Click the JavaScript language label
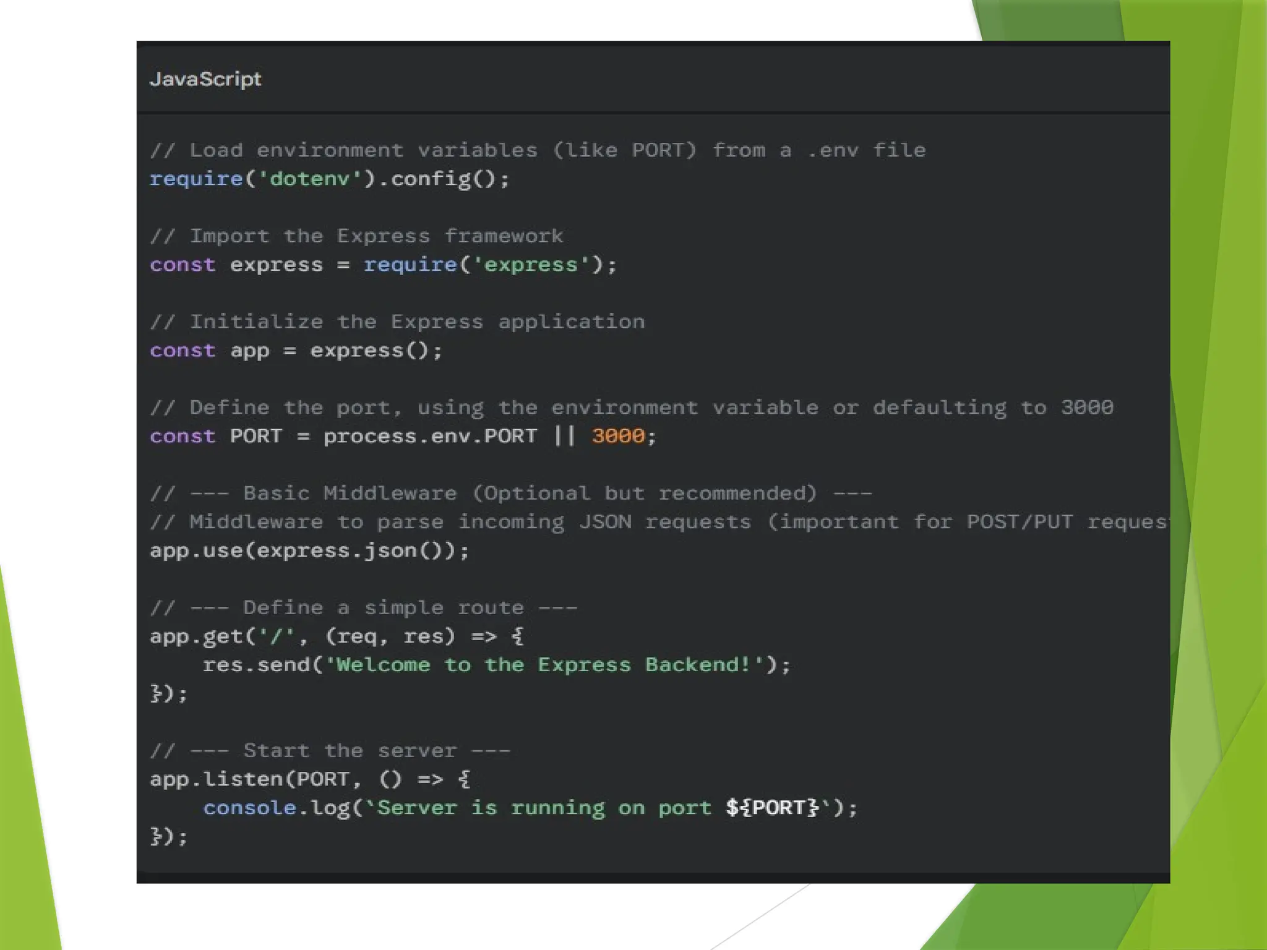The width and height of the screenshot is (1267, 950). pyautogui.click(x=205, y=79)
